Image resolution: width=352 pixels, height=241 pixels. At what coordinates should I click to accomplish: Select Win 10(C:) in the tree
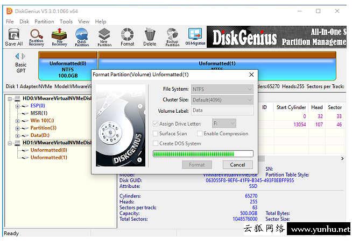(42, 121)
